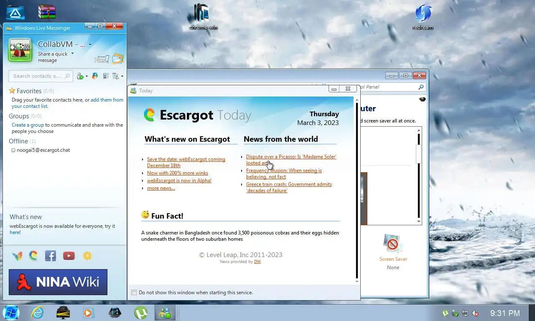Click the 9:31 PM taskbar clock
Screen dimensions: 535x321
505,313
